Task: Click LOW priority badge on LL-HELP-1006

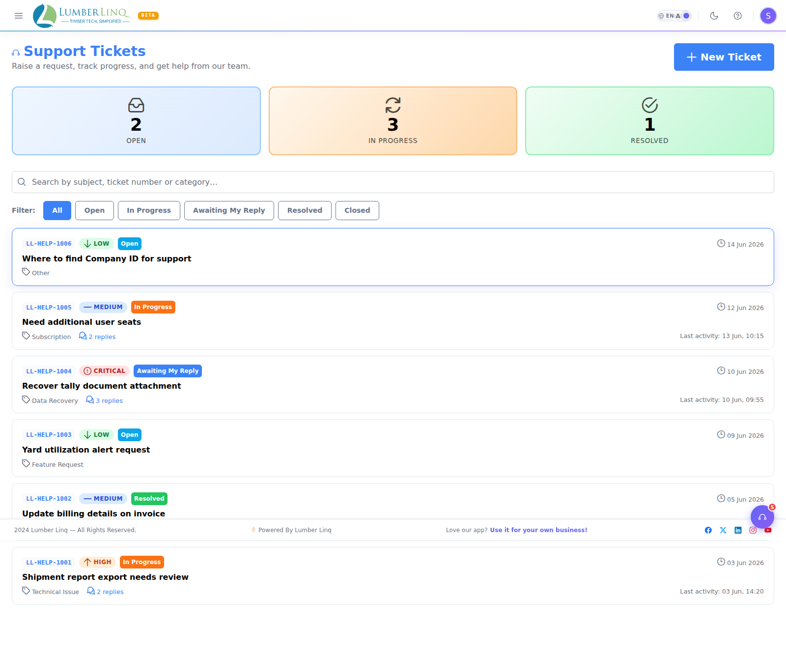Action: tap(96, 244)
